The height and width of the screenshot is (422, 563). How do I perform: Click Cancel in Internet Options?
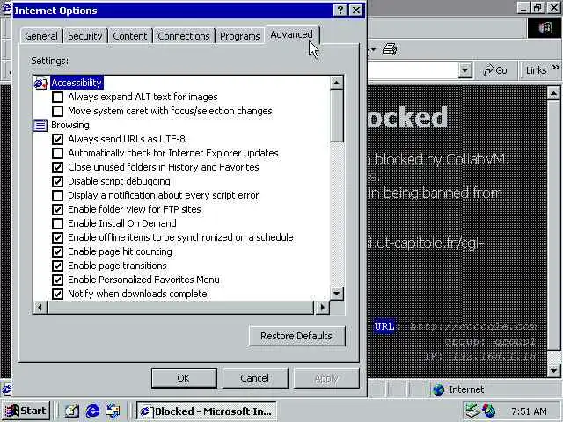tap(254, 378)
